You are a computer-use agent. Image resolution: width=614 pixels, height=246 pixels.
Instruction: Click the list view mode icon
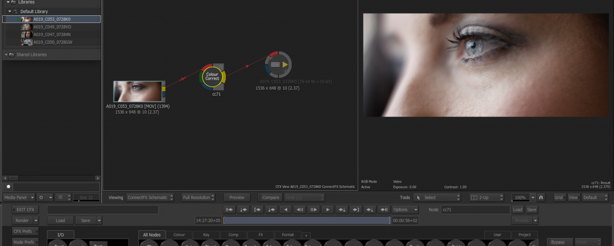click(x=60, y=197)
